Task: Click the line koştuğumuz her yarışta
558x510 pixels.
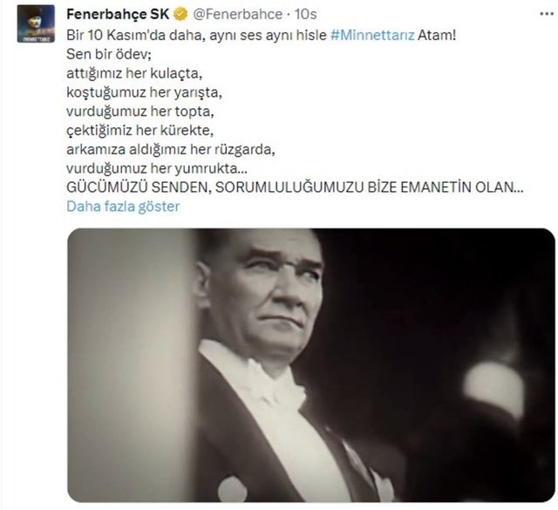Action: [x=144, y=92]
